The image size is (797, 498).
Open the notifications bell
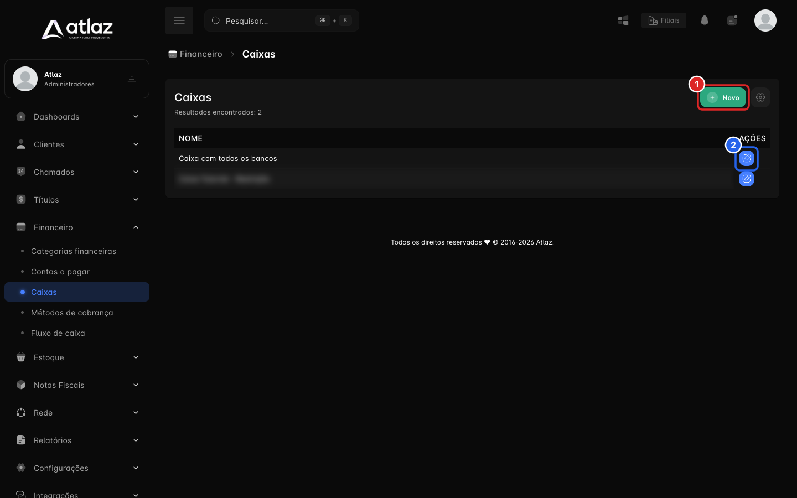pos(705,20)
